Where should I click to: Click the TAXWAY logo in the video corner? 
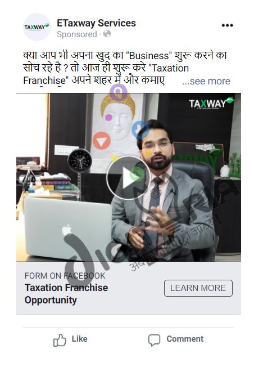[x=211, y=103]
